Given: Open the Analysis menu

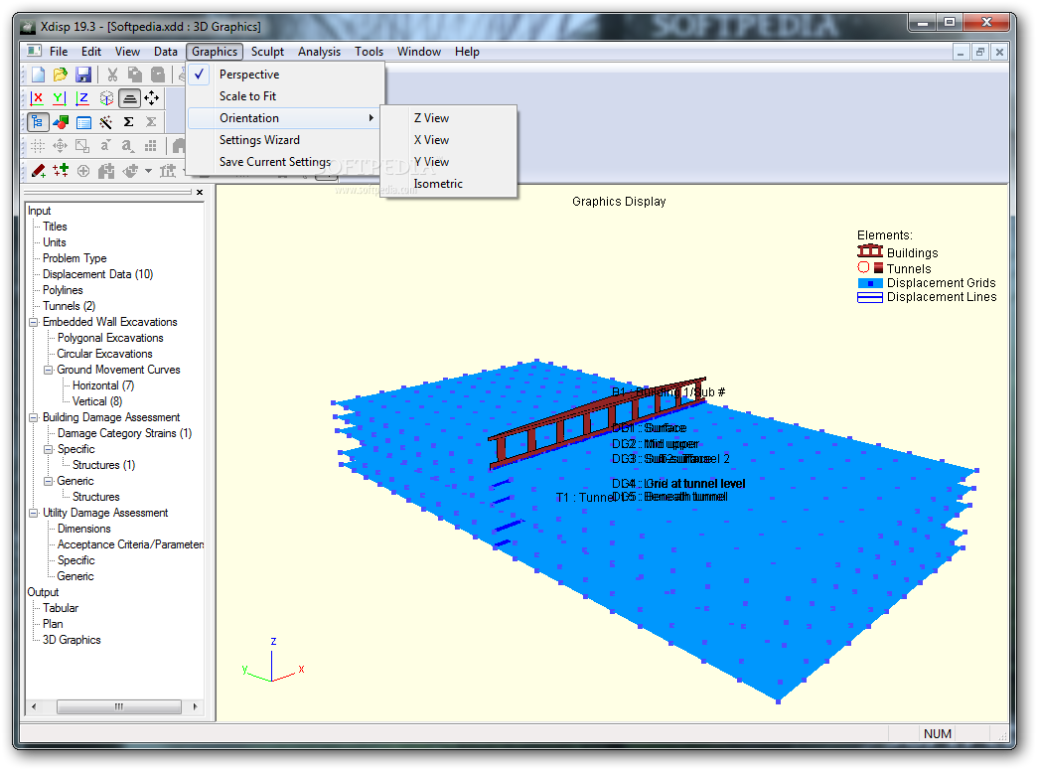Looking at the screenshot, I should click(x=319, y=52).
